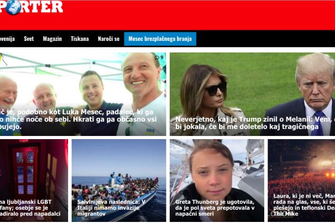Select the Tiskana menu item
Image resolution: width=335 pixels, height=223 pixels.
[x=80, y=39]
